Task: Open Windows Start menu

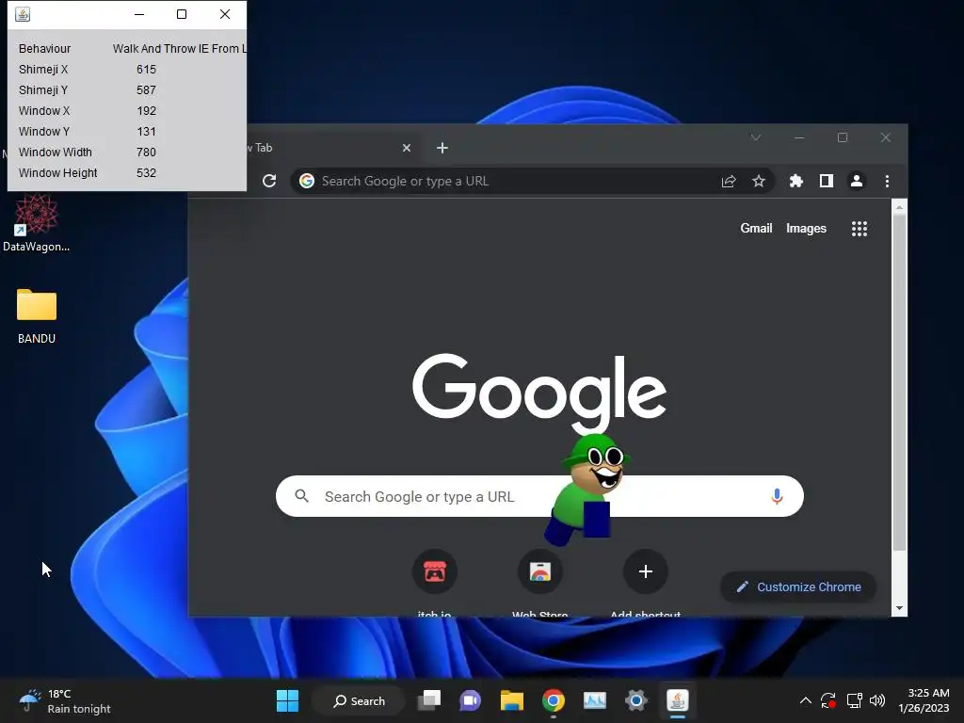Action: coord(287,700)
